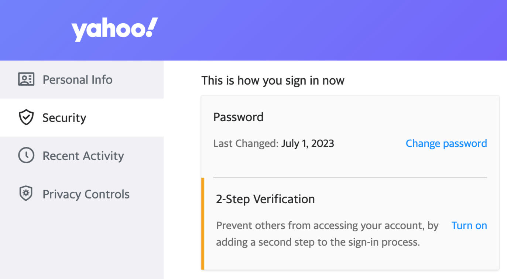Click the 'This is how you sign in now' heading

273,81
